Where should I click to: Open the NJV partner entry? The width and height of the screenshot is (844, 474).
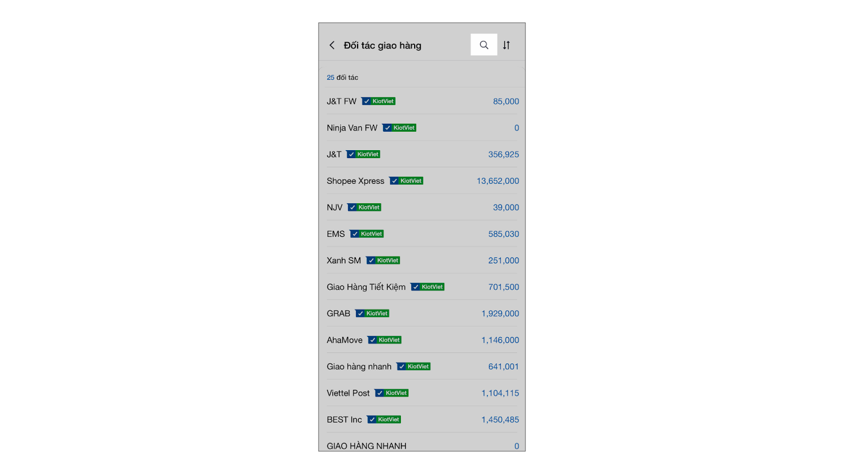[334, 208]
